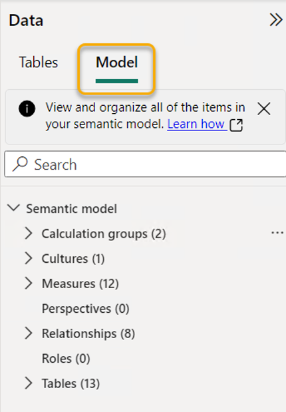Select Perspectives (0) in the tree
The image size is (286, 412).
coord(85,308)
